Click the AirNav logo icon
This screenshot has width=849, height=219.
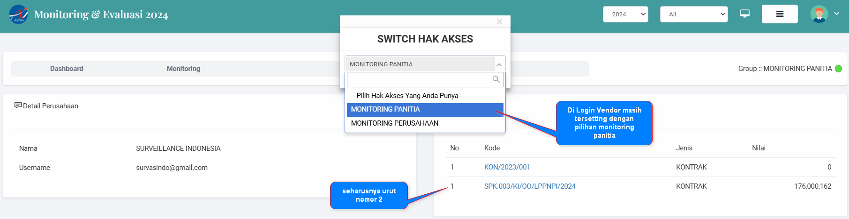tap(18, 14)
